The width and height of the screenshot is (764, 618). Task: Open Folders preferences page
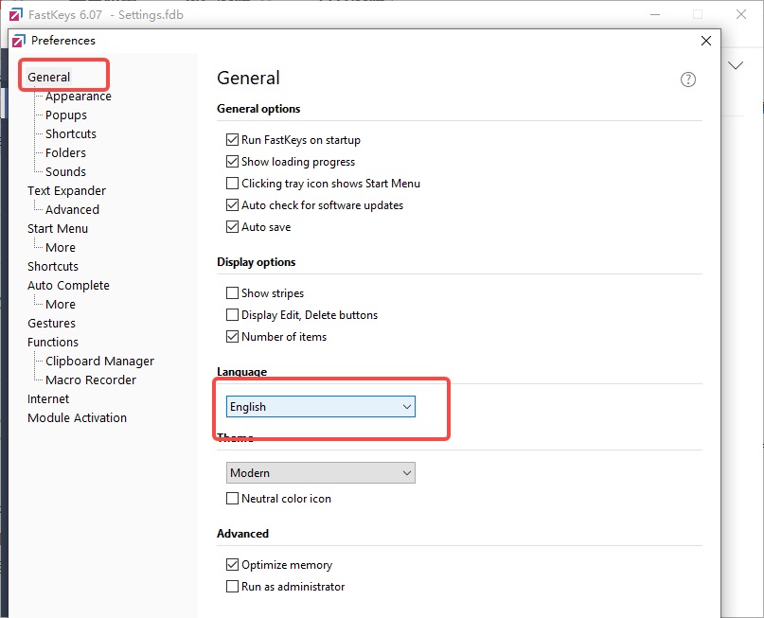coord(65,153)
